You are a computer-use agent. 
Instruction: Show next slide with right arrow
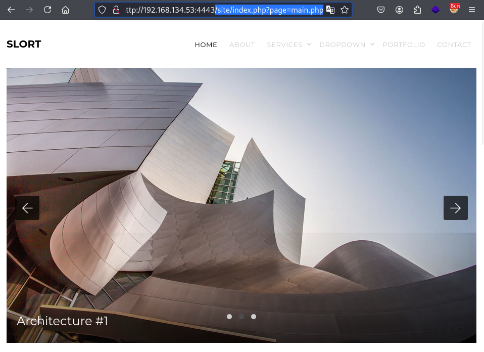tap(456, 208)
